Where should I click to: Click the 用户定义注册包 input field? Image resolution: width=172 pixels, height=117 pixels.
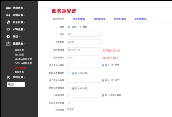tap(84, 65)
